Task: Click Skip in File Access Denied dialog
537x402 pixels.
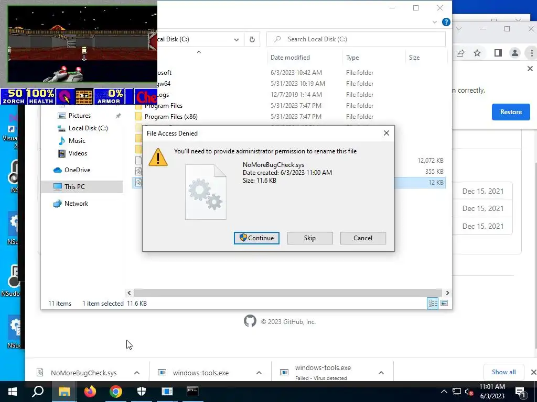Action: tap(310, 238)
